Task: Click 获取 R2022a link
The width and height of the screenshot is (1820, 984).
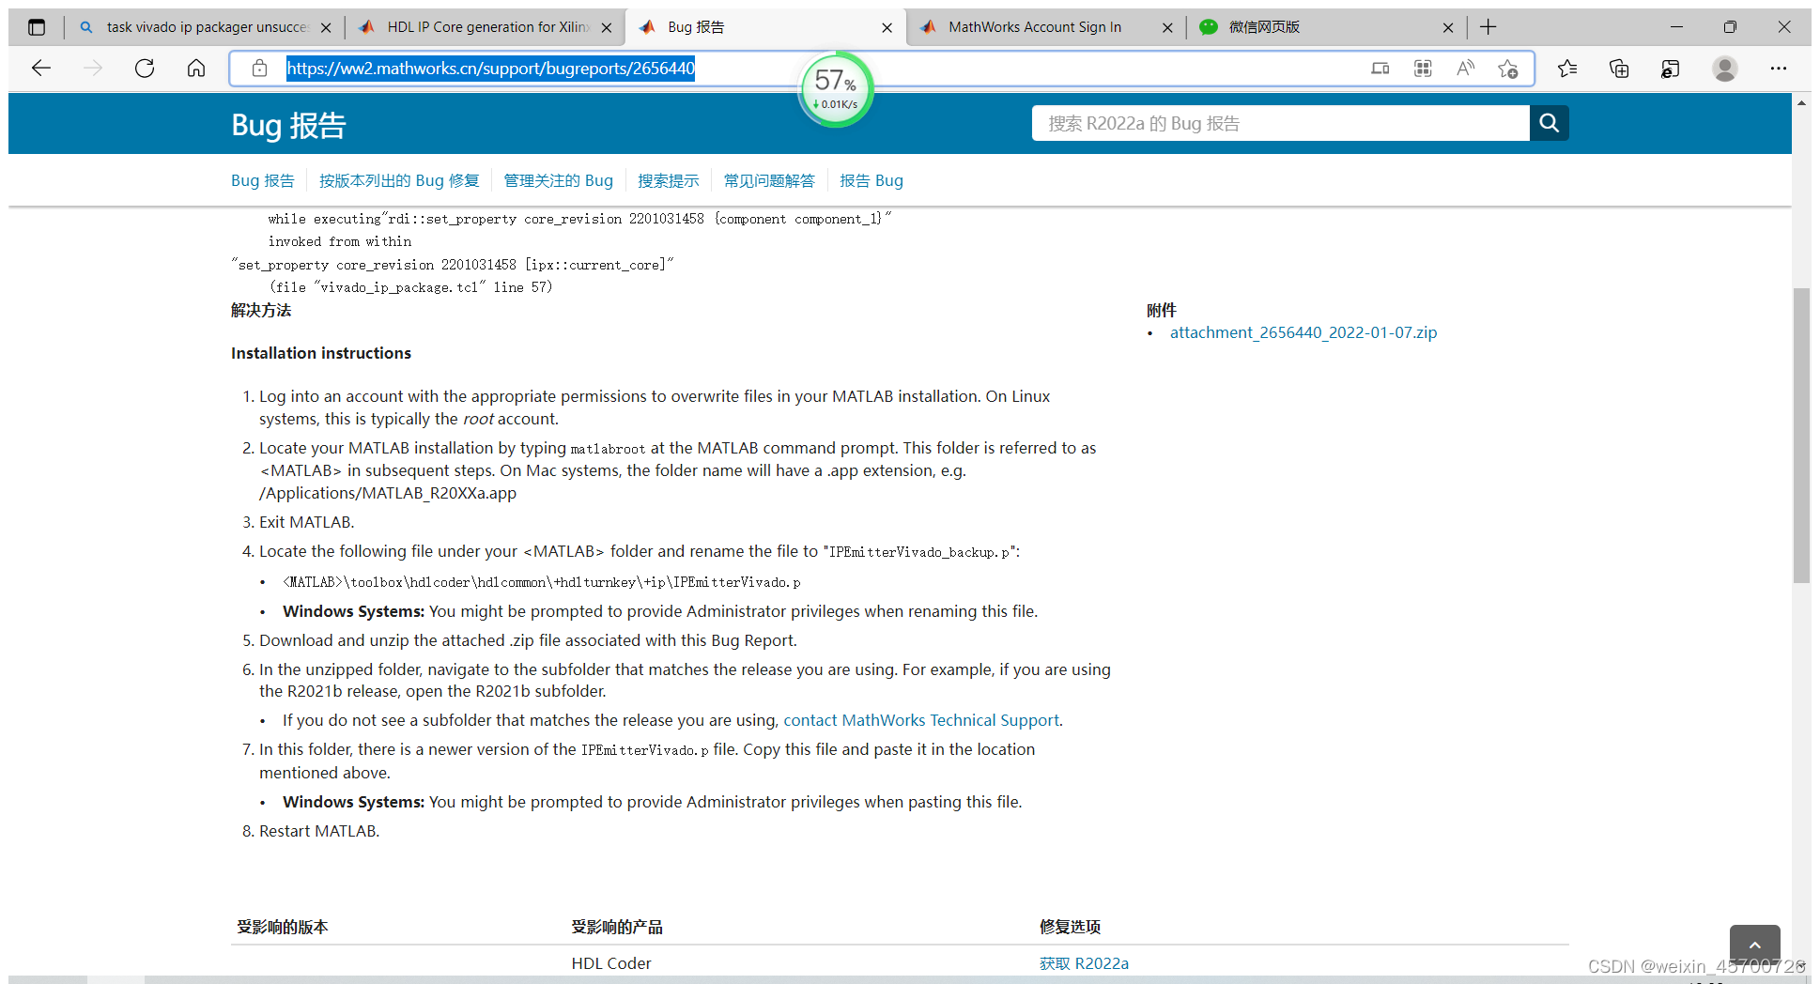Action: pos(1084,962)
